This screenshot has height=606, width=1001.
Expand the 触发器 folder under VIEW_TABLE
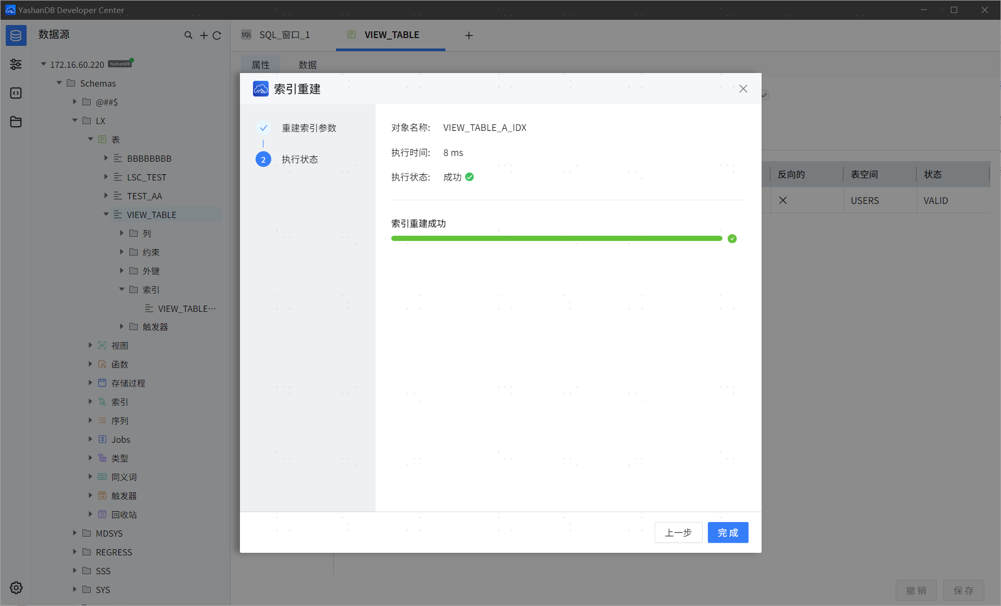pyautogui.click(x=122, y=326)
